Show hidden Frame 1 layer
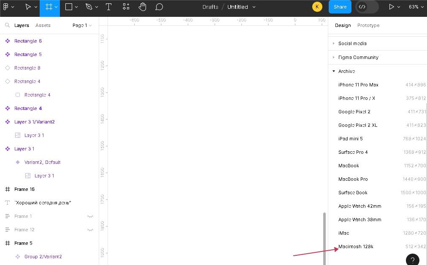Viewport: 427px width, 265px height. (x=90, y=216)
